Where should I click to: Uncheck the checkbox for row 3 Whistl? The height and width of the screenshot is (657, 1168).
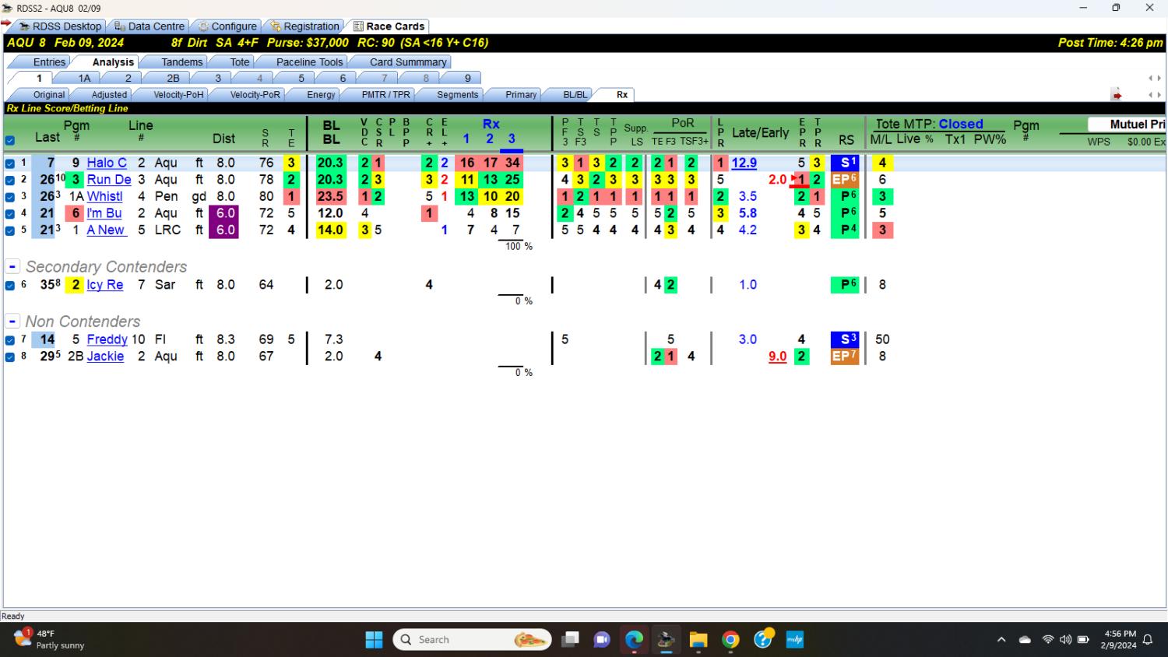[x=10, y=197]
